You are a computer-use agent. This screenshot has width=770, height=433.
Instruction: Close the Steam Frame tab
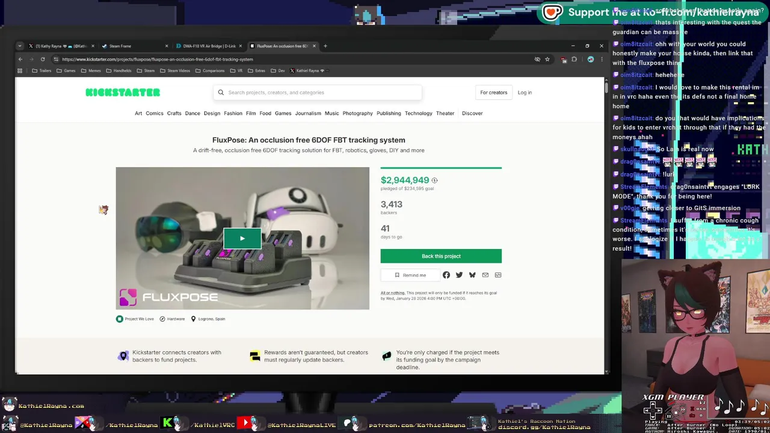[167, 46]
